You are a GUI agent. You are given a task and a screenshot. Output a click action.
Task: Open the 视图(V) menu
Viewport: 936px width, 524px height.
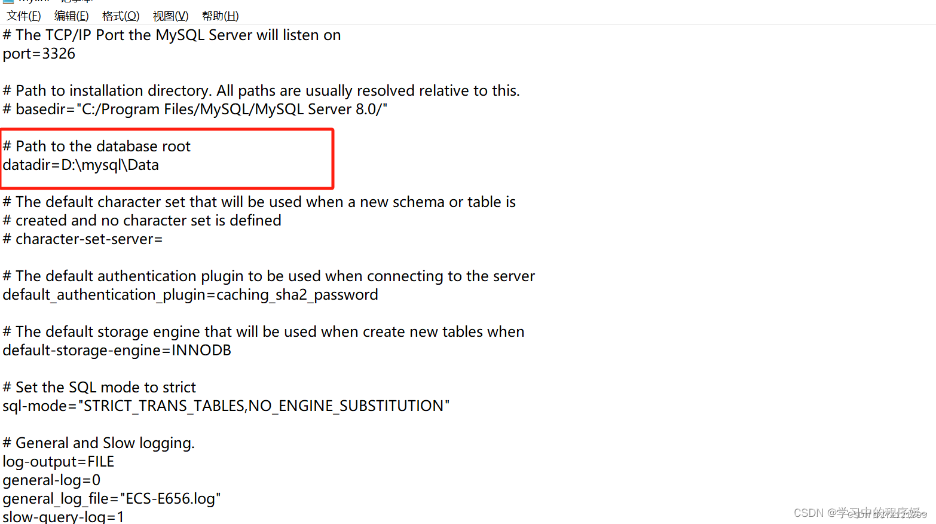pos(170,16)
